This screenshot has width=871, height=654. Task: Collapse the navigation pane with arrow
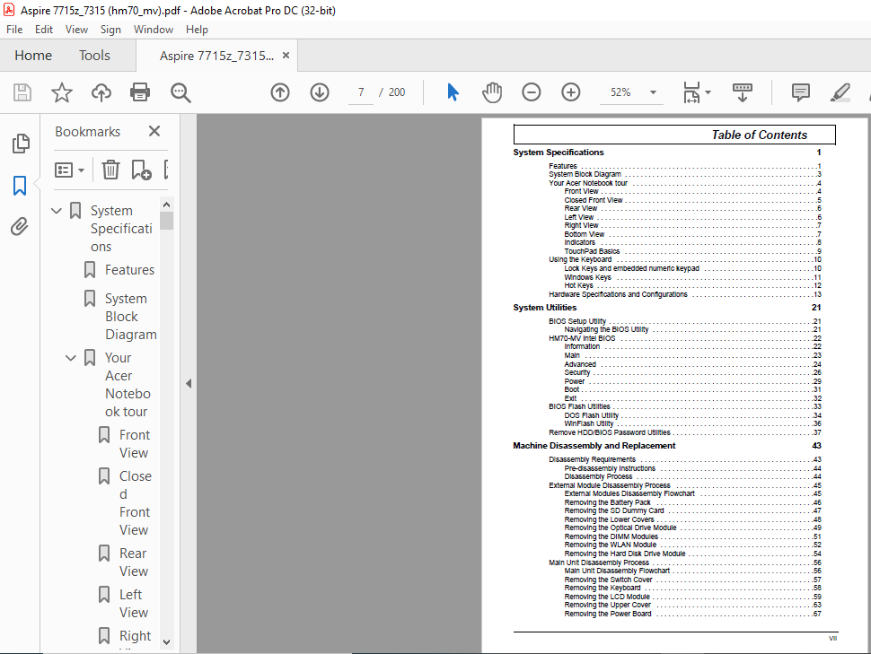point(189,384)
